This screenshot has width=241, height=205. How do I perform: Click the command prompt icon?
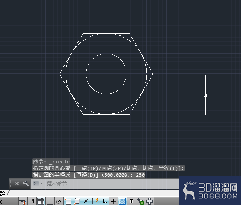pyautogui.click(x=36, y=184)
